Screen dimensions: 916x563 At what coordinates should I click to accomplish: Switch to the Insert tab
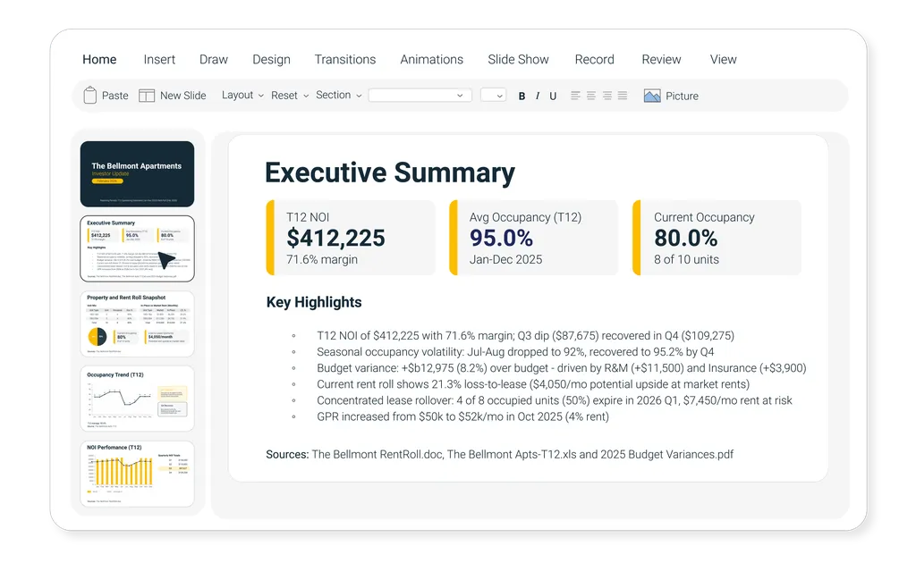(159, 60)
